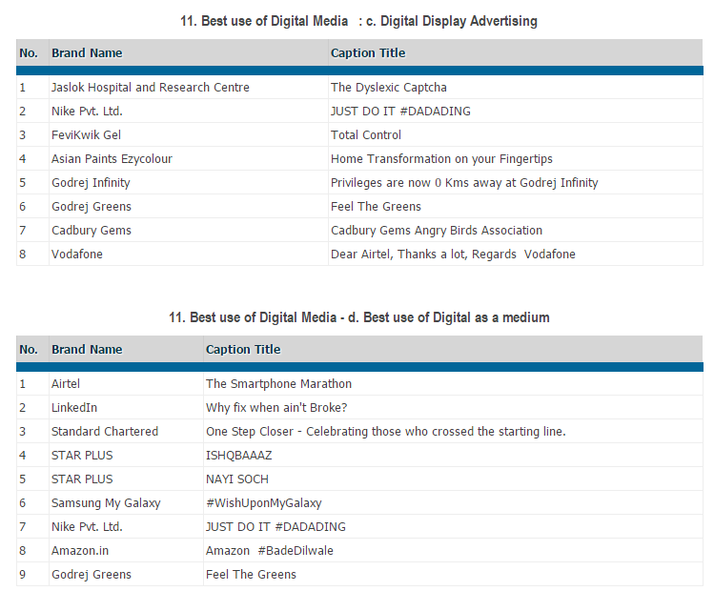
Task: Select the ISHQBAAAZ caption title
Action: [x=238, y=456]
